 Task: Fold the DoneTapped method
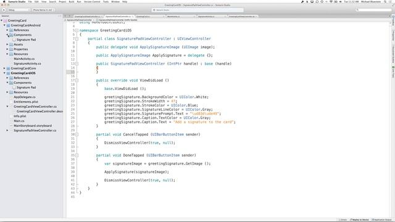point(77,155)
